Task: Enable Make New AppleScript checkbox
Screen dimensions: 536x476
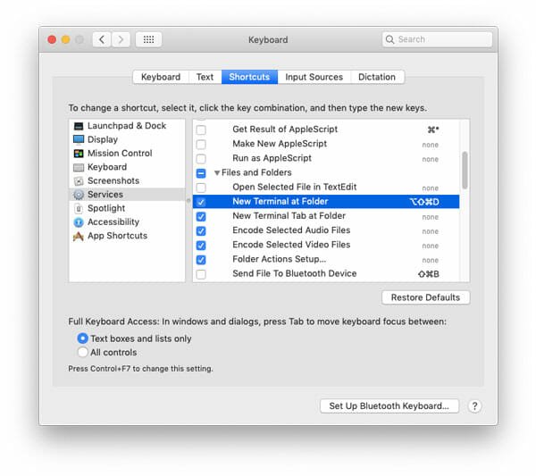Action: click(x=201, y=145)
